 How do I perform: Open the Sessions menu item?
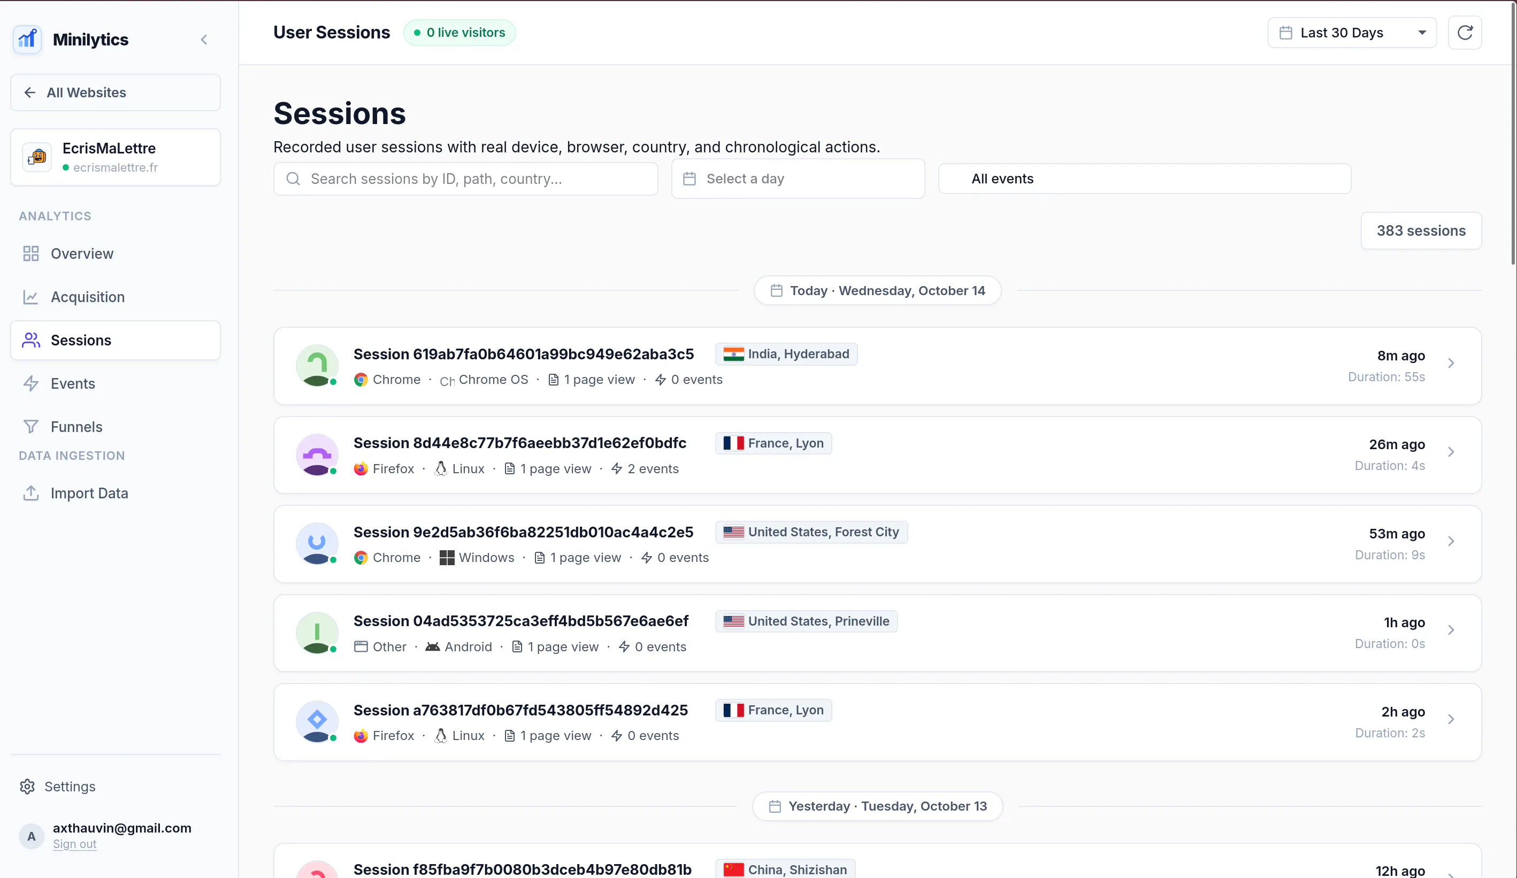coord(116,340)
